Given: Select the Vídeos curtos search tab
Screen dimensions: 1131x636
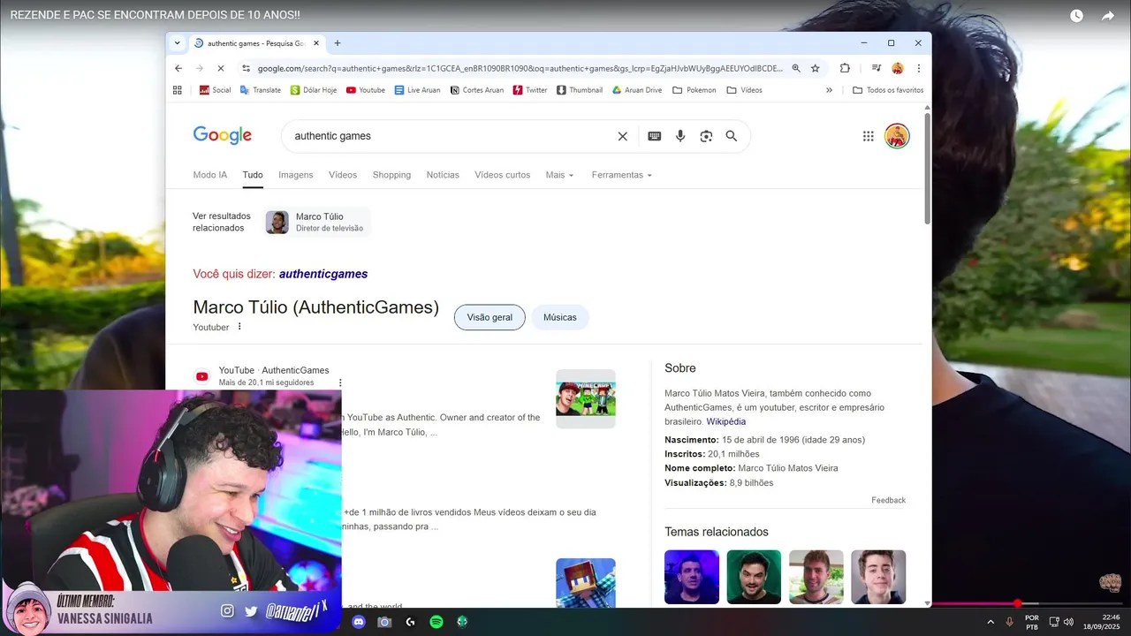Looking at the screenshot, I should click(503, 175).
